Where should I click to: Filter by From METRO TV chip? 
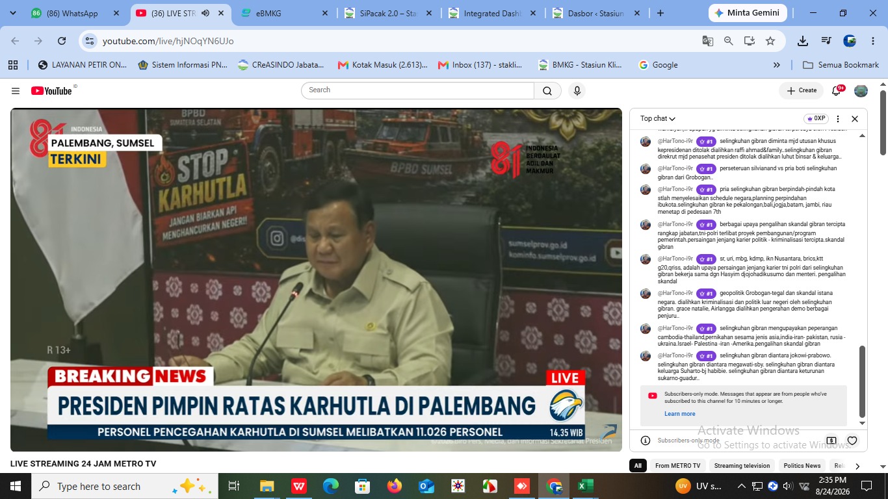tap(677, 466)
